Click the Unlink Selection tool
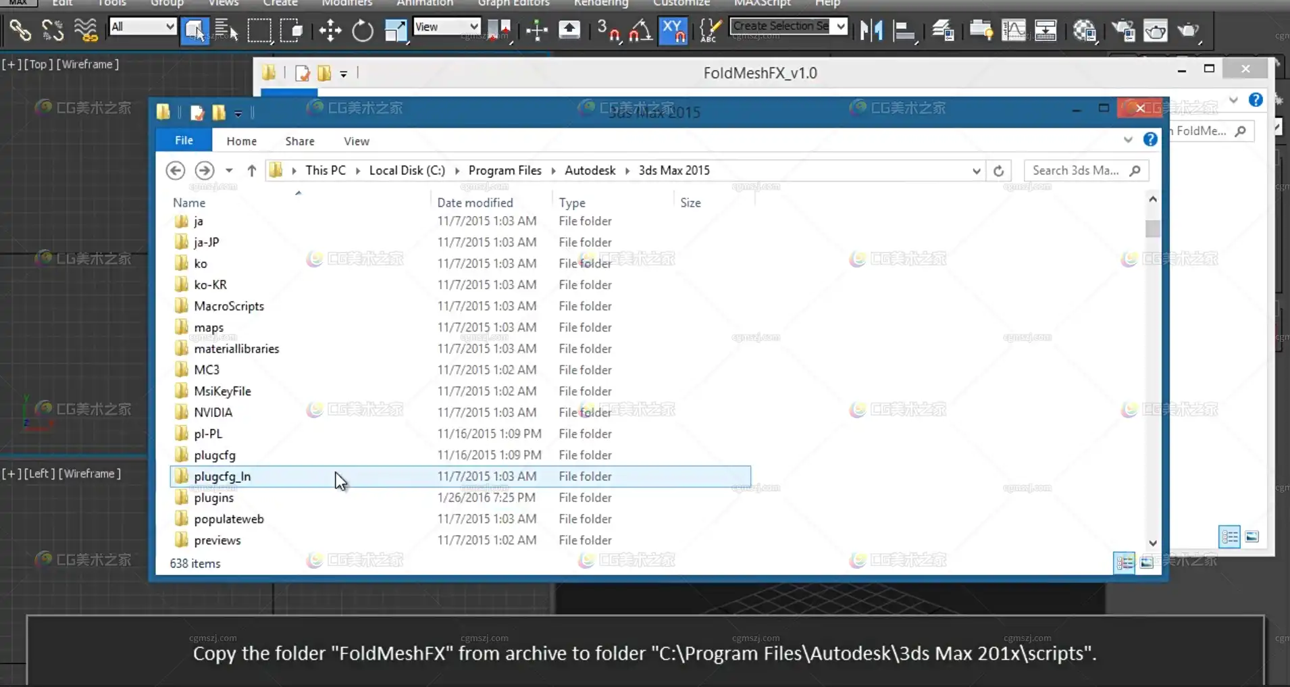Viewport: 1290px width, 687px height. (53, 30)
